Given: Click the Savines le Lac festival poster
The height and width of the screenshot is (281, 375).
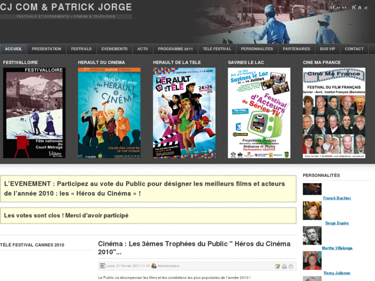Looking at the screenshot, I should pos(259,113).
